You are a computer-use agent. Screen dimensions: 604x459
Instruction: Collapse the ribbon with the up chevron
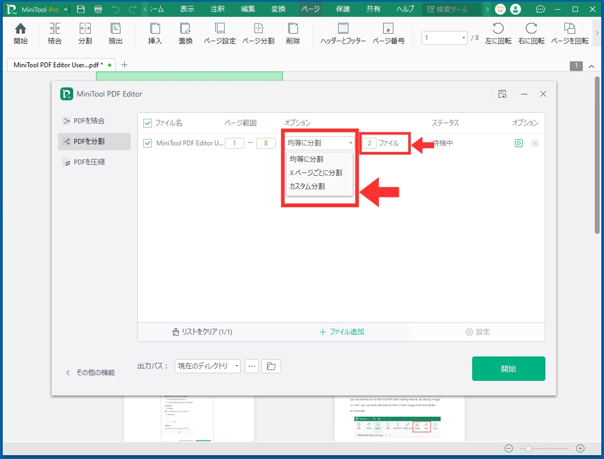(x=592, y=66)
